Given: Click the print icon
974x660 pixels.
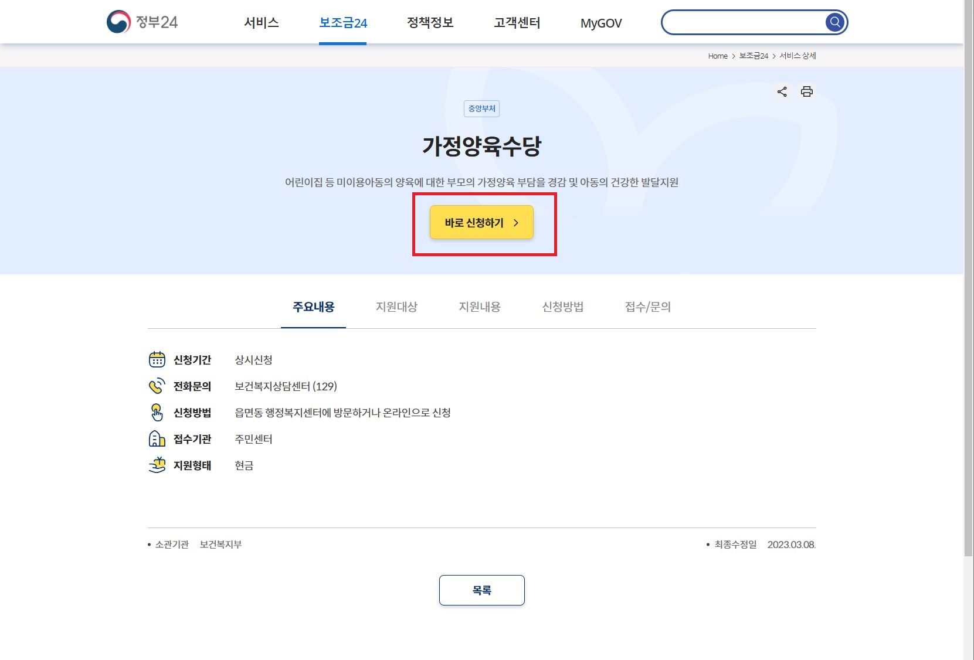Looking at the screenshot, I should 807,91.
